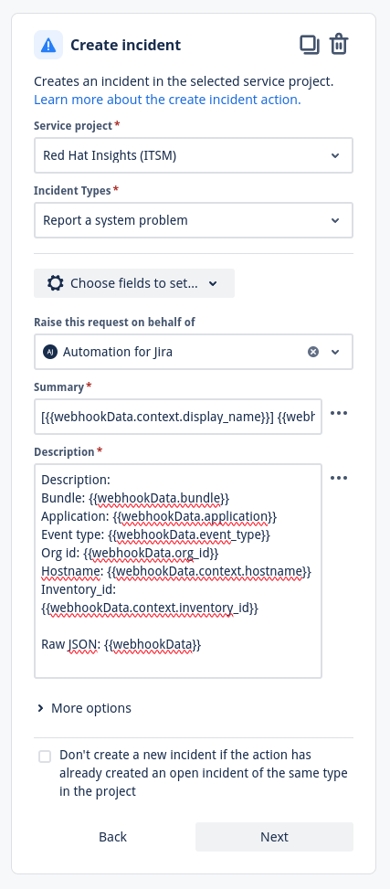The height and width of the screenshot is (889, 390).
Task: Click the Automation for Jira avatar icon
Action: tap(50, 352)
